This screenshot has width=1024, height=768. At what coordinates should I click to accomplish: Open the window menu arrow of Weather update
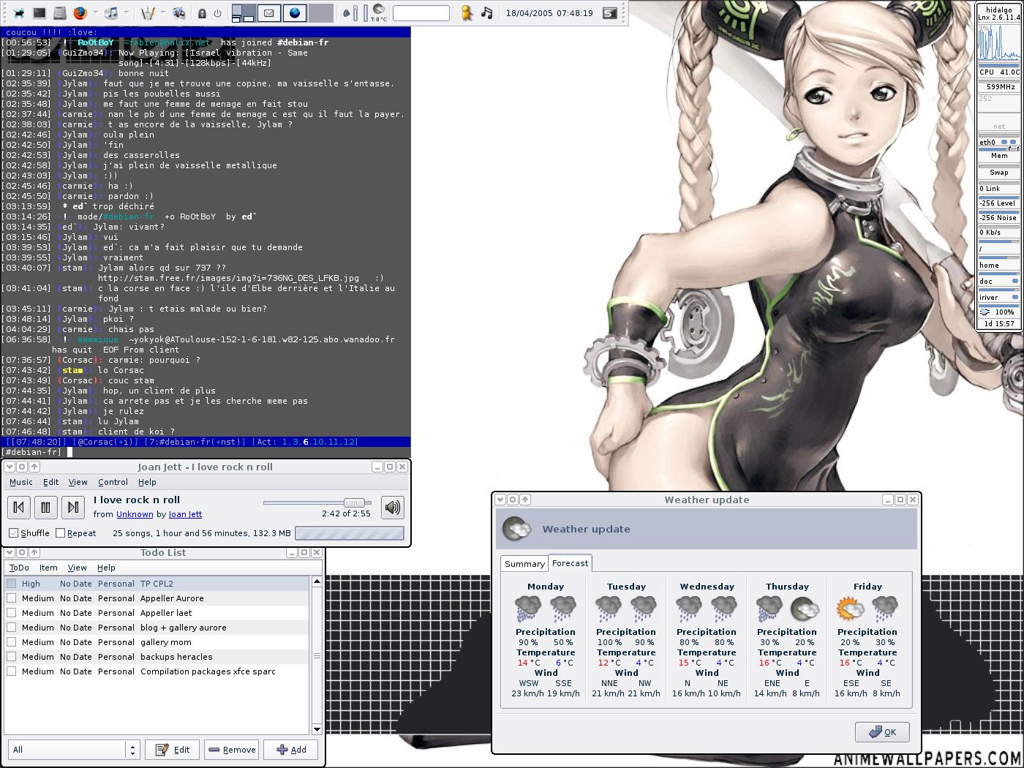[x=500, y=500]
